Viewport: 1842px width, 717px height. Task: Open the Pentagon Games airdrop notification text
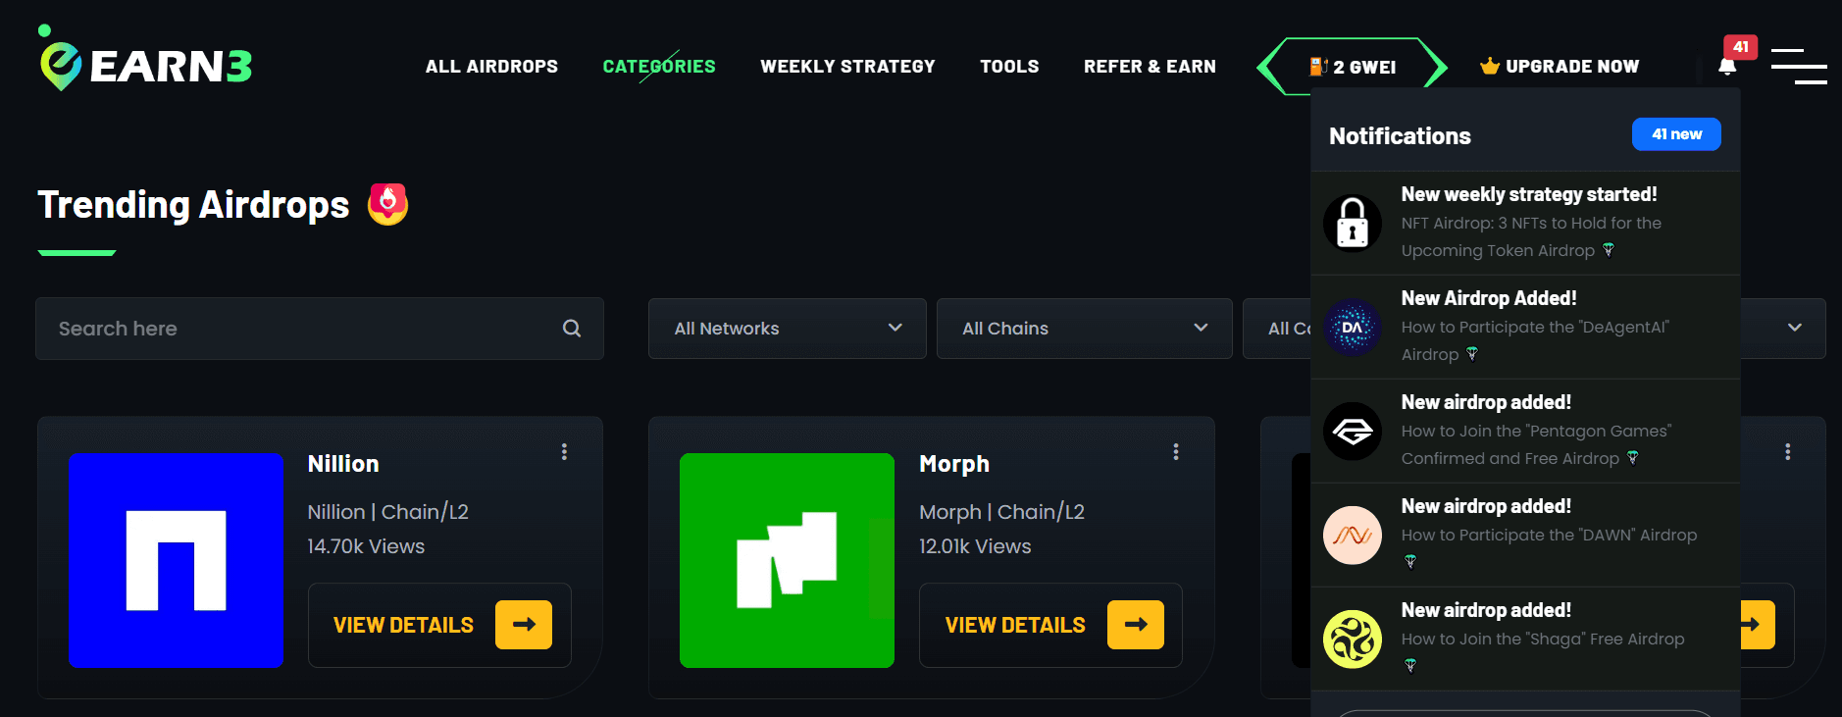click(x=1536, y=444)
